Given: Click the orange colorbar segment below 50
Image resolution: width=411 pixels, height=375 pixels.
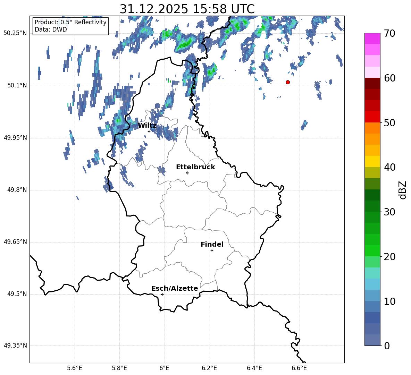Looking at the screenshot, I should click(372, 128).
